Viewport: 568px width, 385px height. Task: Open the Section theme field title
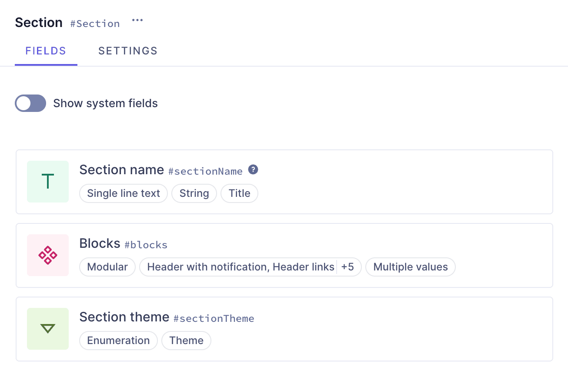[x=124, y=317]
